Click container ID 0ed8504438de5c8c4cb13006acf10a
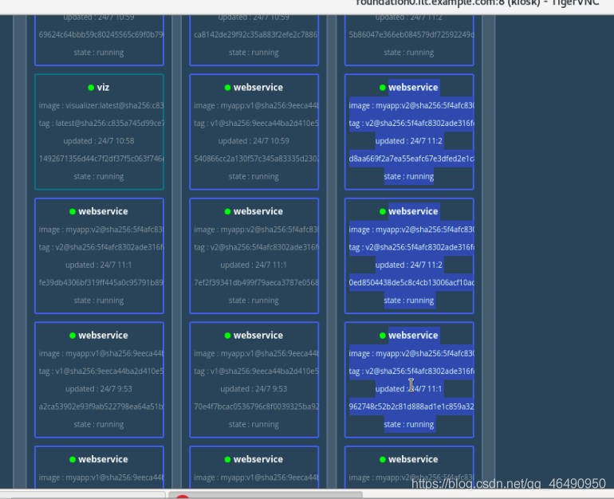 tap(411, 282)
